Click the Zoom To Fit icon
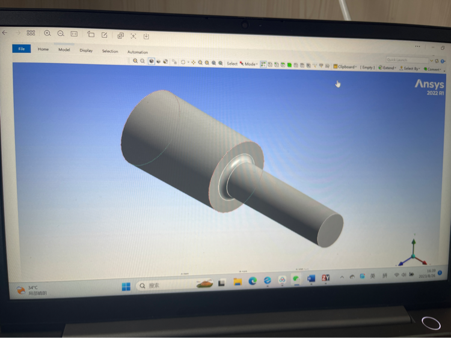This screenshot has height=338, width=451. coord(213,63)
